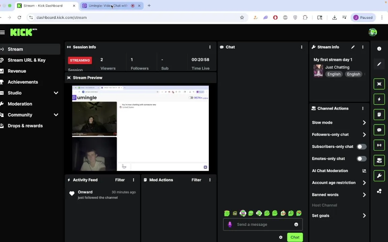
Task: Open the Chat panel three-dot menu
Action: coord(301,47)
